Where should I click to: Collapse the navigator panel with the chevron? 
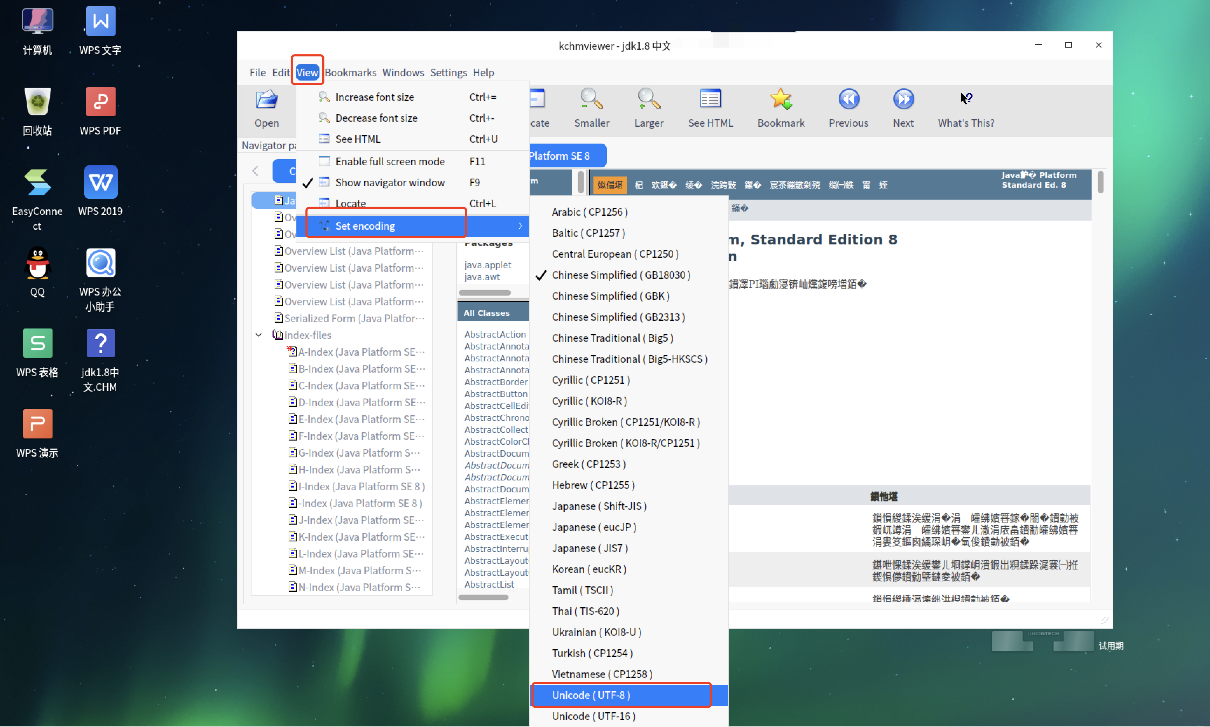coord(255,171)
